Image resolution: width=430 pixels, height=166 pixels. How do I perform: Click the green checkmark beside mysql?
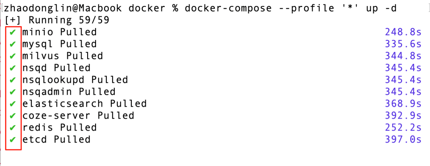tap(12, 44)
